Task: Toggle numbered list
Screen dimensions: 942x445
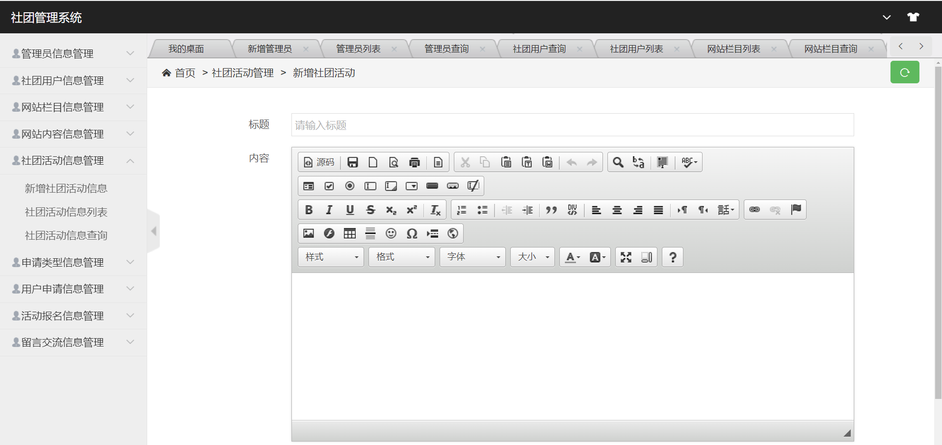Action: click(x=462, y=210)
